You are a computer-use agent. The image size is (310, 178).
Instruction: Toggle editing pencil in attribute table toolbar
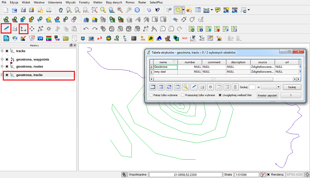tap(194, 87)
